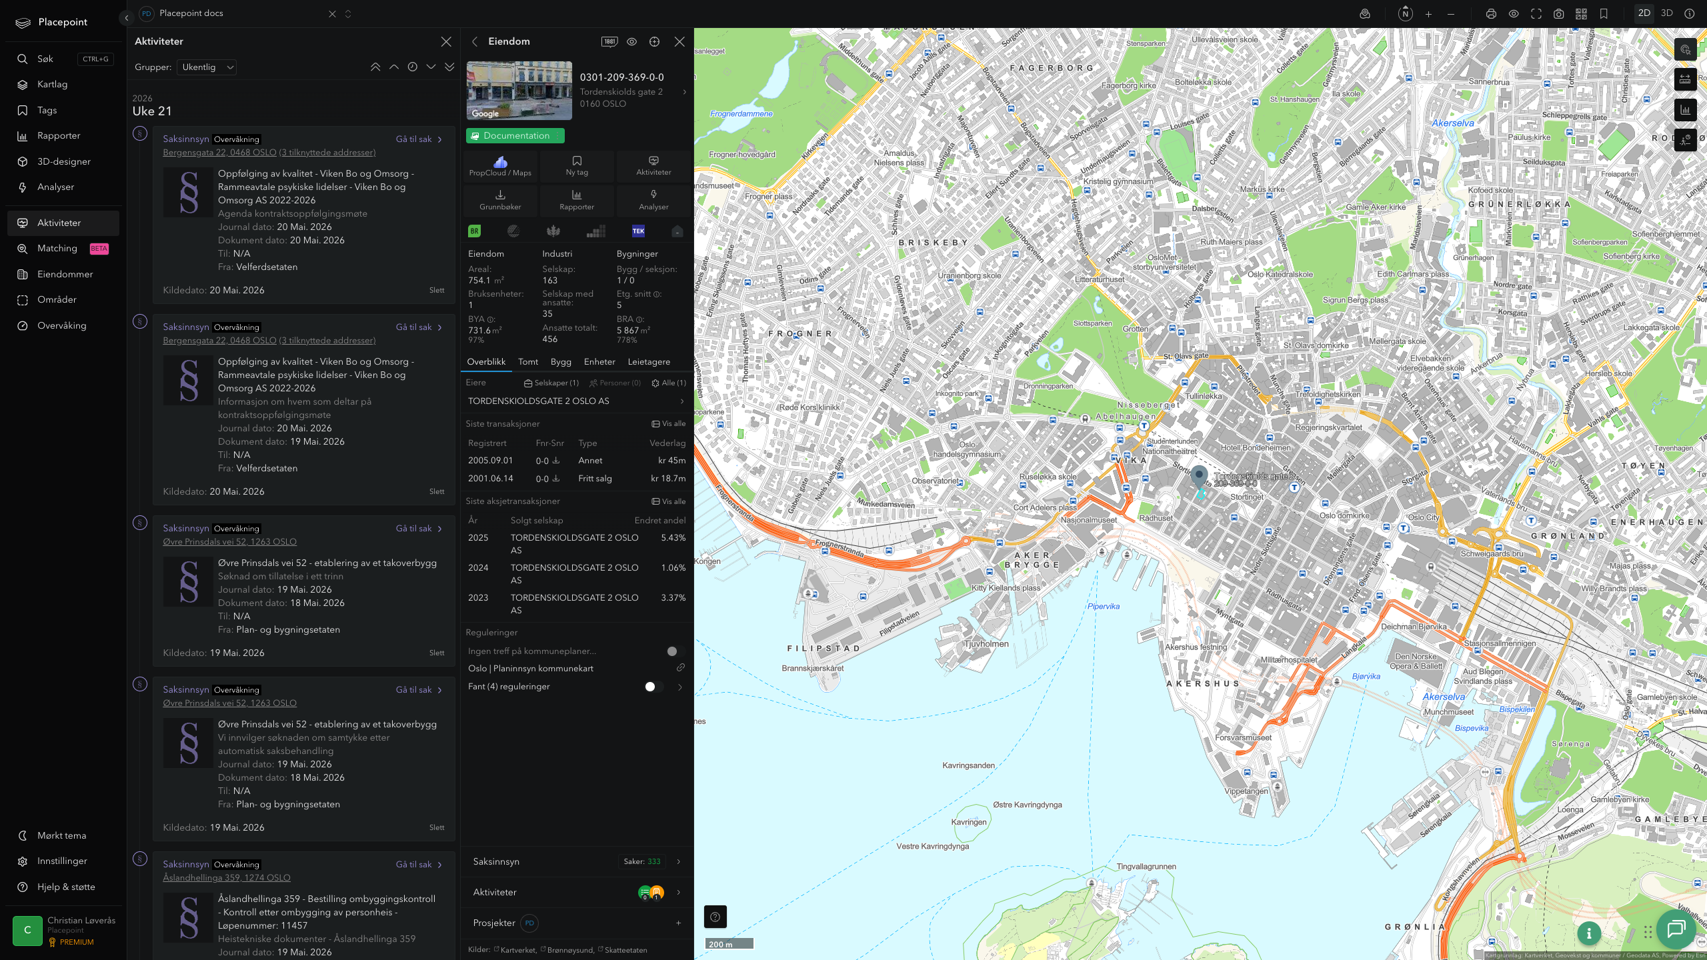Click the leaf emblem icon

click(553, 231)
